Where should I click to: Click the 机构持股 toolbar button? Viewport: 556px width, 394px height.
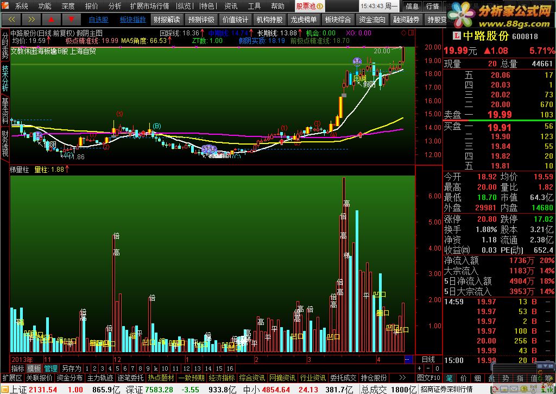coord(269,20)
